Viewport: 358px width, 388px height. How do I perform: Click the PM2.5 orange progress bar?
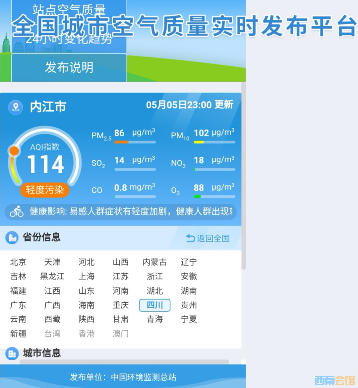[x=121, y=142]
